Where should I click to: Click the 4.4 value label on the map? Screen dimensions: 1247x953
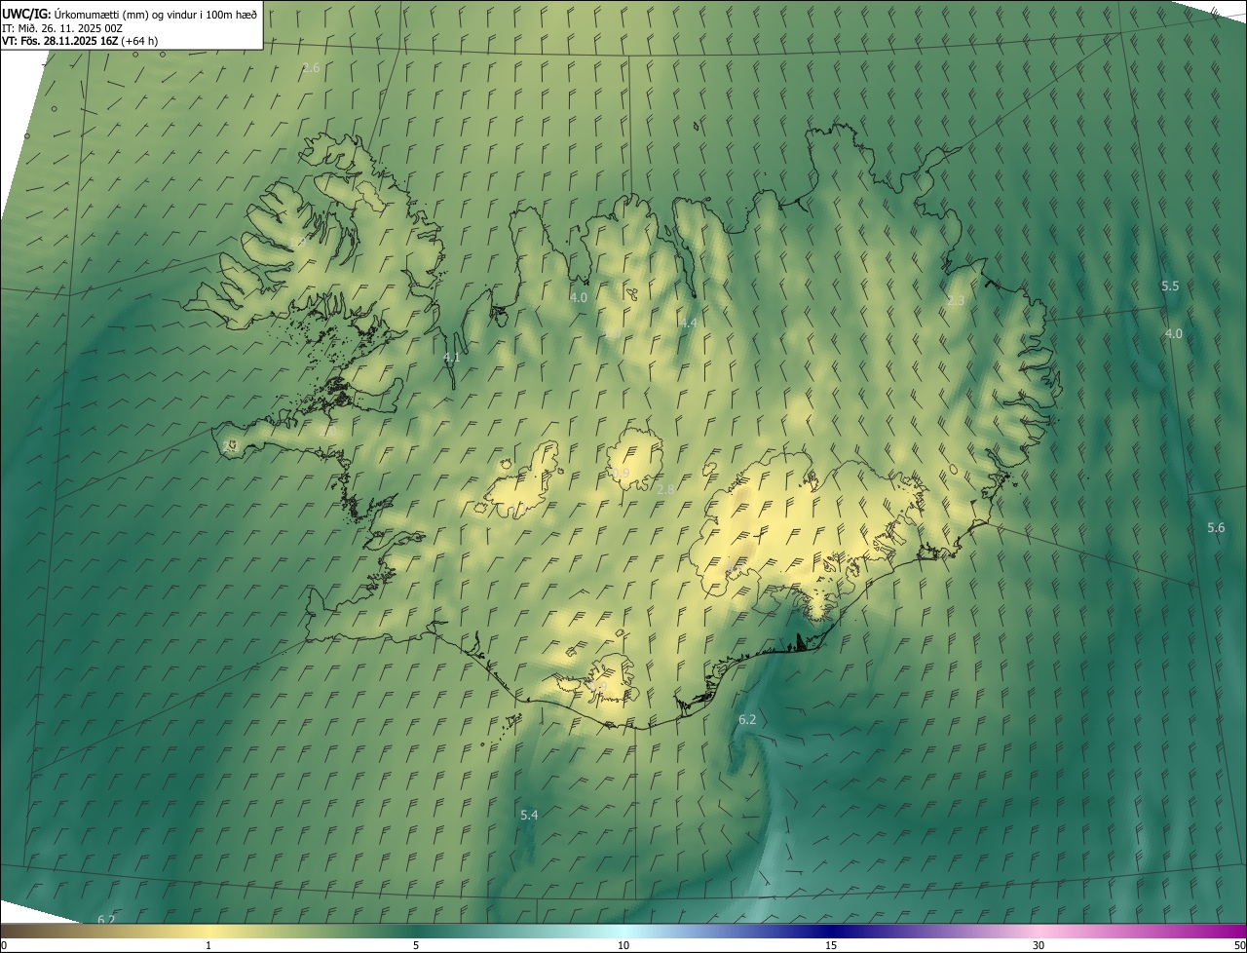pyautogui.click(x=689, y=323)
